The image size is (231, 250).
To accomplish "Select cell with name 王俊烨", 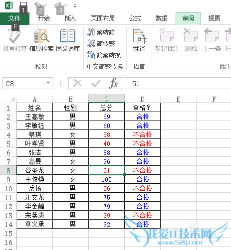I will [34, 179].
